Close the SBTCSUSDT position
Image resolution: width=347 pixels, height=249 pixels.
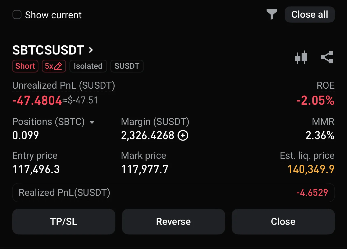283,222
